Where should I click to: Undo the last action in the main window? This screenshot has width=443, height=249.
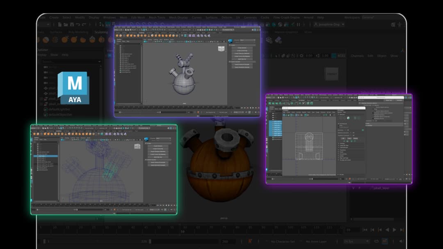point(78,25)
